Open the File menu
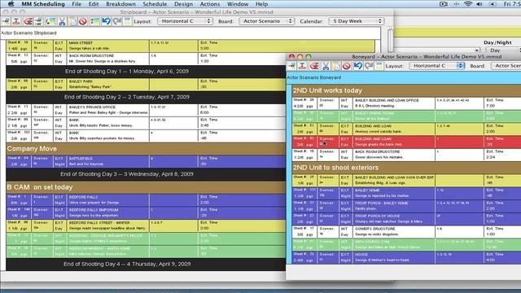Viewport: 521px width, 293px height. click(x=77, y=4)
